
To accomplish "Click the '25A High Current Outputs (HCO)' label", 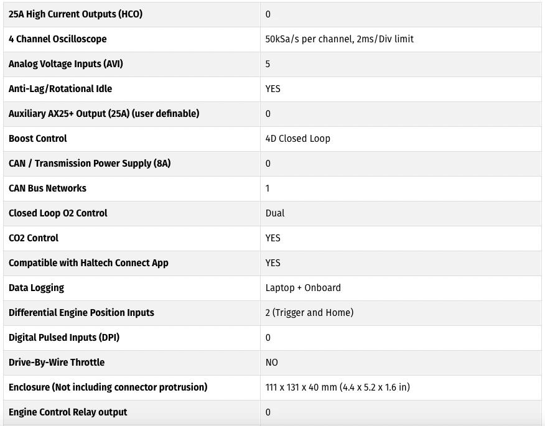I will (75, 14).
